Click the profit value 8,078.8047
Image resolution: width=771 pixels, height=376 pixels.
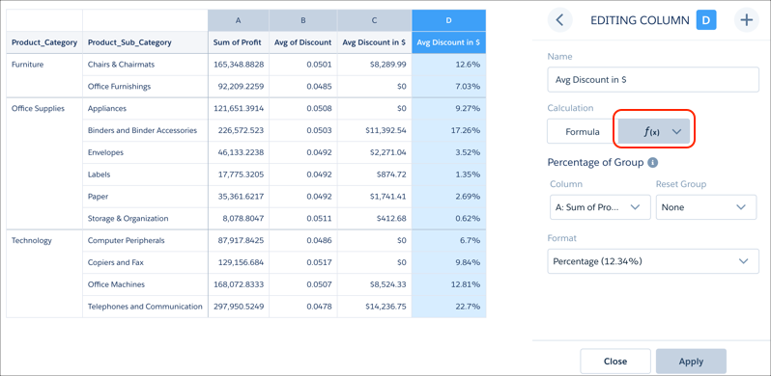[x=239, y=219]
